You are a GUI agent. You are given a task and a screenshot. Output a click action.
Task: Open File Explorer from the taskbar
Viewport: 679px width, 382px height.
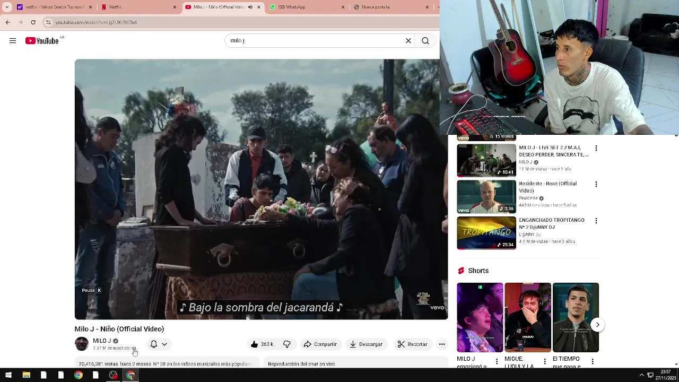pyautogui.click(x=26, y=375)
